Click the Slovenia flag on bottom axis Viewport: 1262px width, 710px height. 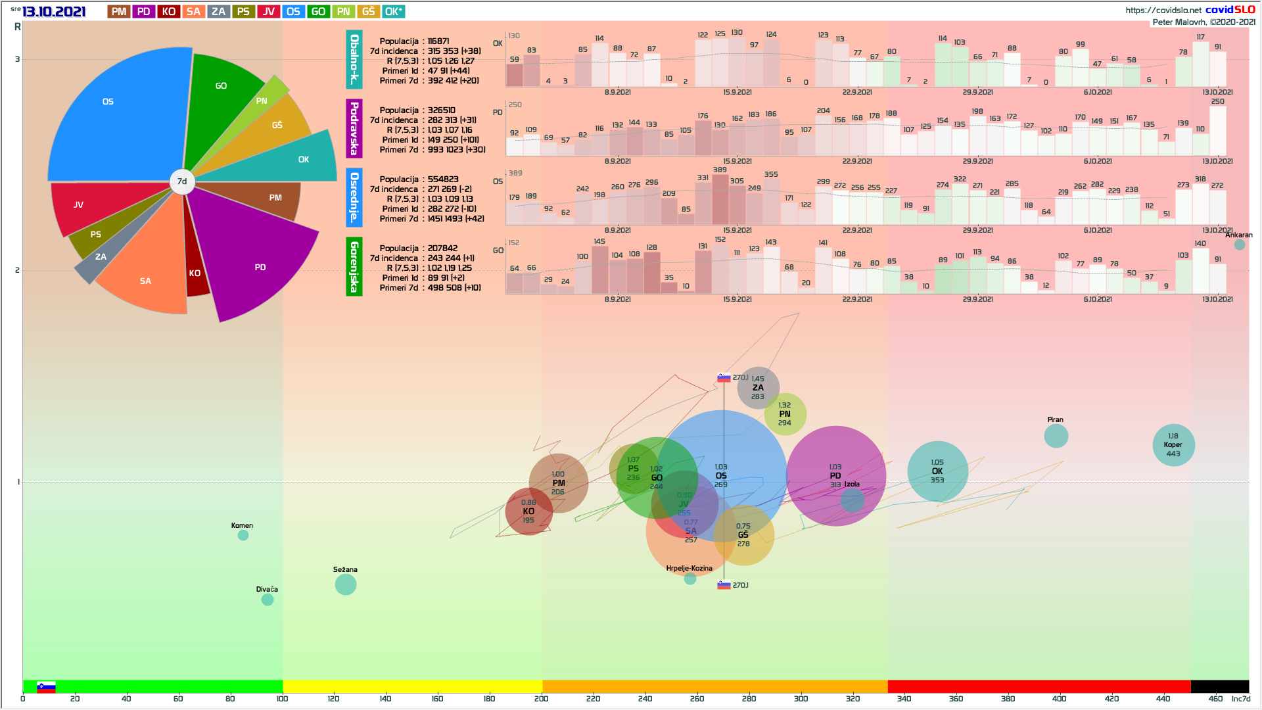tap(46, 687)
